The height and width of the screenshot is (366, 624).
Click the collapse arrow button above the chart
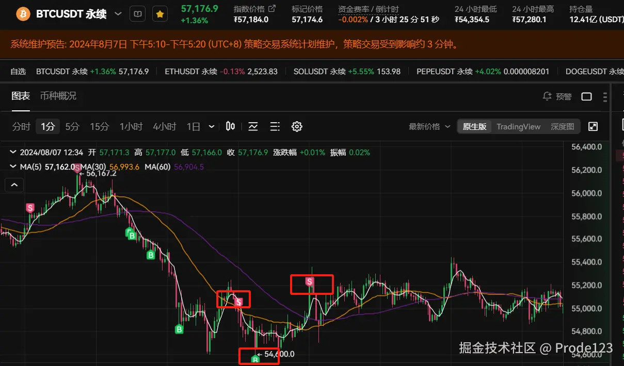click(14, 185)
